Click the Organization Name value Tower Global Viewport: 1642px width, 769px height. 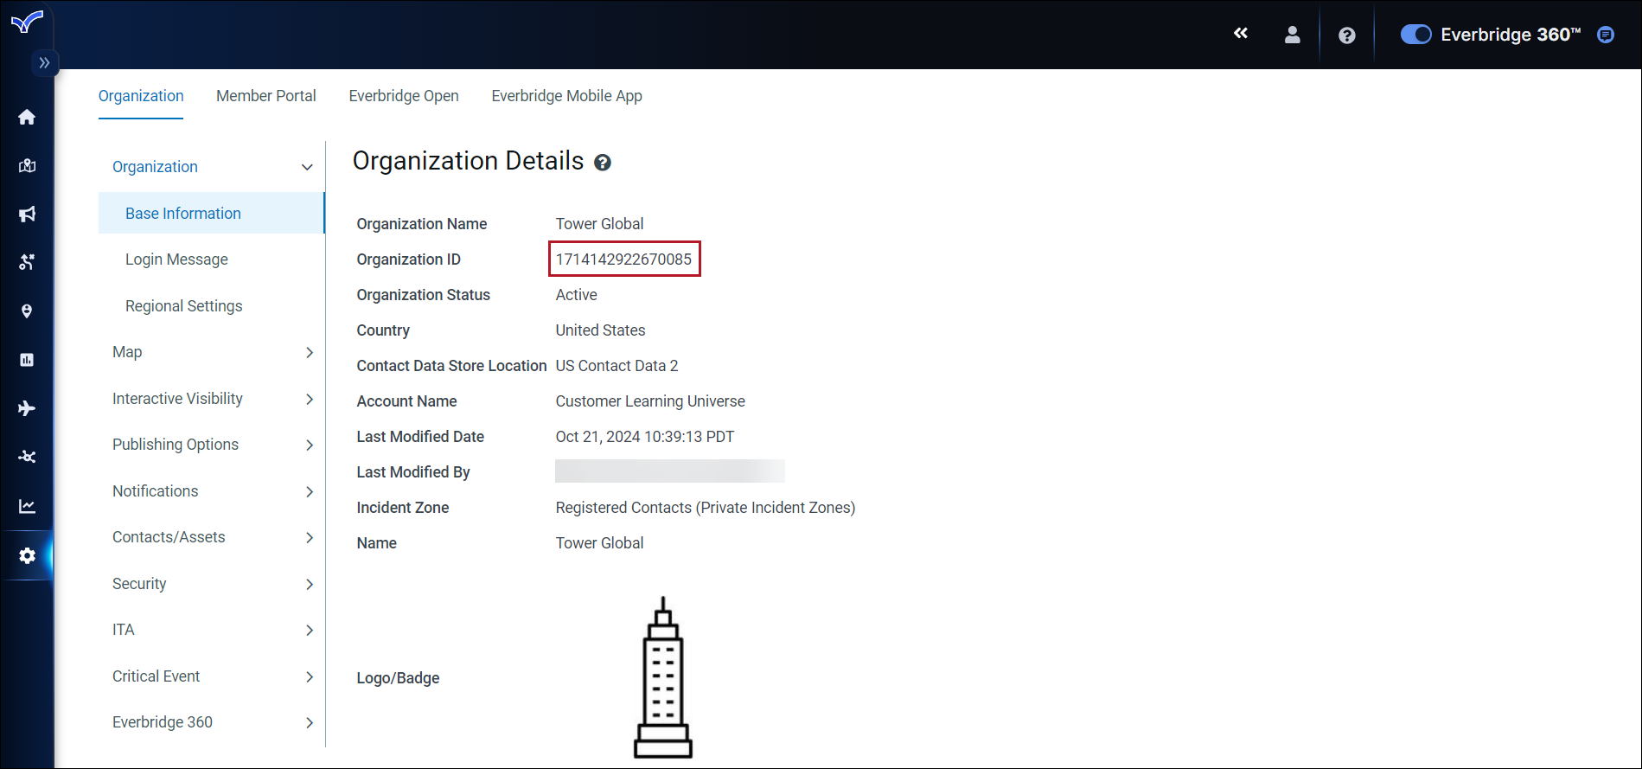point(599,224)
